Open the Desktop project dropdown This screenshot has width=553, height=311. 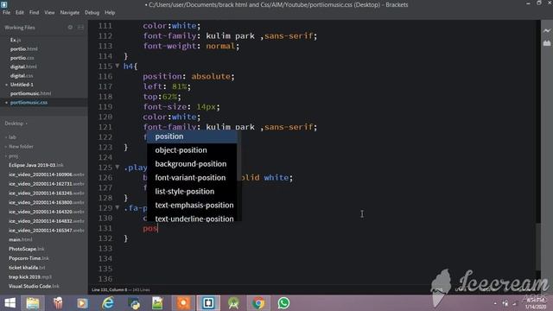click(16, 124)
